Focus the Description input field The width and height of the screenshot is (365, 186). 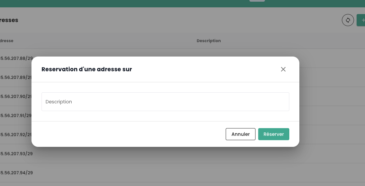coord(165,102)
